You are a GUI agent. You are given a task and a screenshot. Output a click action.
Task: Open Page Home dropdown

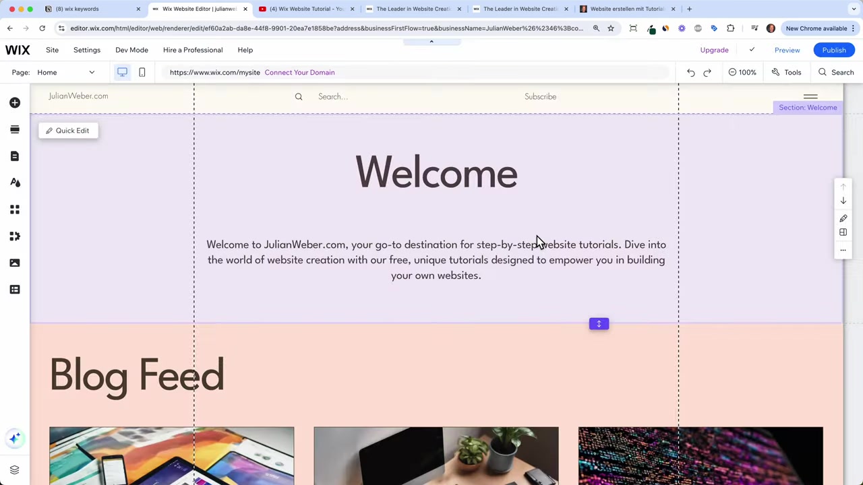coord(66,72)
